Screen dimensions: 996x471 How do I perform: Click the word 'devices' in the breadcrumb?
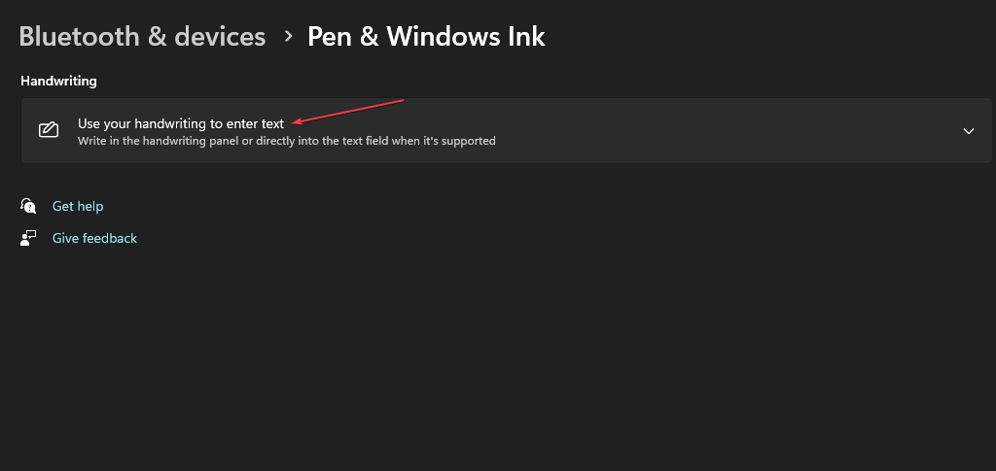[220, 37]
